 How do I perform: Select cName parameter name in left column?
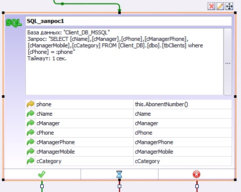point(84,114)
